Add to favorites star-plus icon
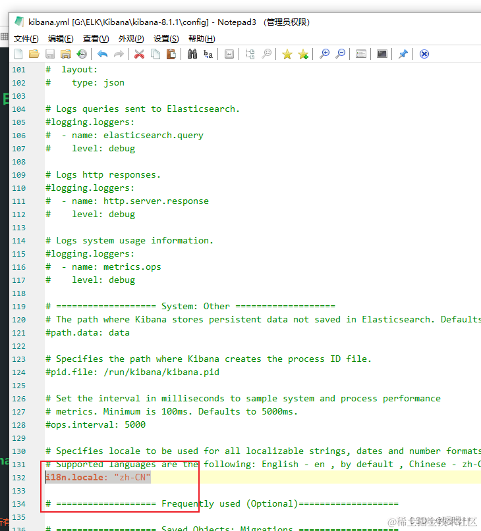This screenshot has height=531, width=481. click(303, 54)
